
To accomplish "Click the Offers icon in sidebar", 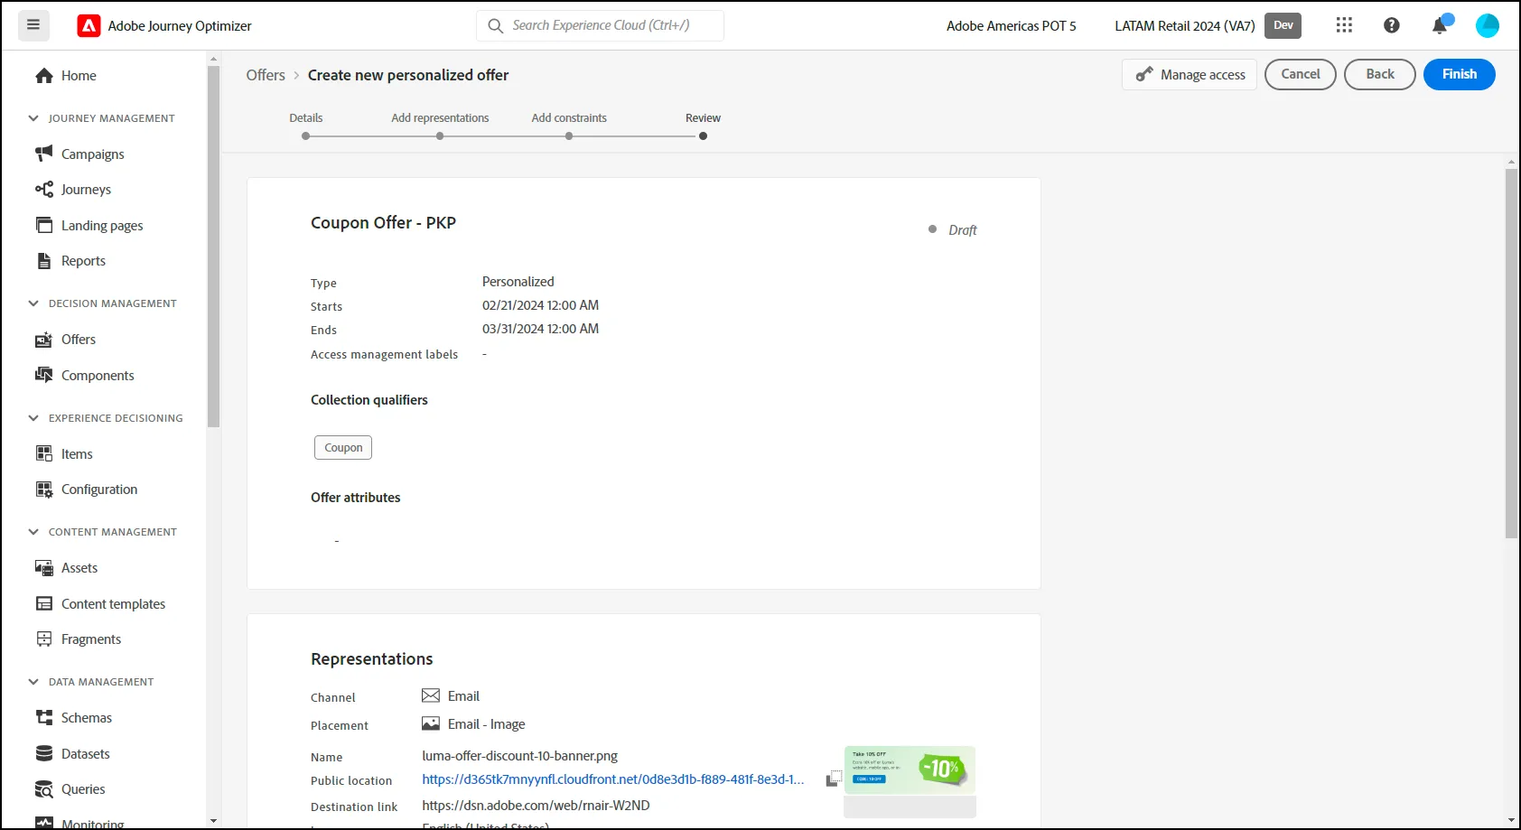I will 44,340.
